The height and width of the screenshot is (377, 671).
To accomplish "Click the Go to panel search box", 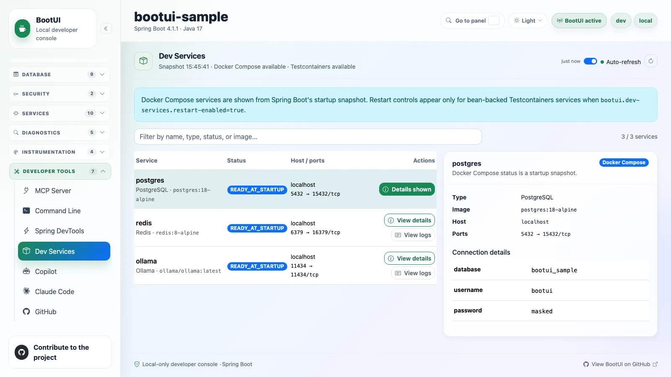I will tap(473, 21).
